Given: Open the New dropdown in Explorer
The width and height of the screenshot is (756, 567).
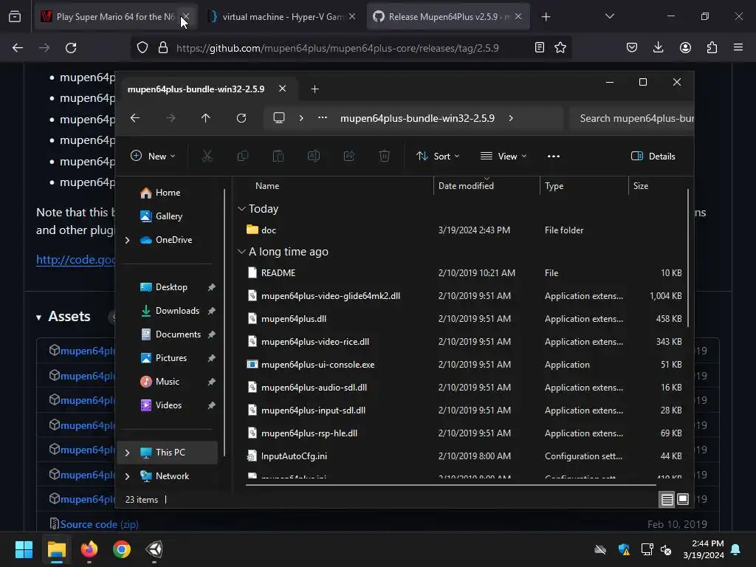Looking at the screenshot, I should point(153,157).
